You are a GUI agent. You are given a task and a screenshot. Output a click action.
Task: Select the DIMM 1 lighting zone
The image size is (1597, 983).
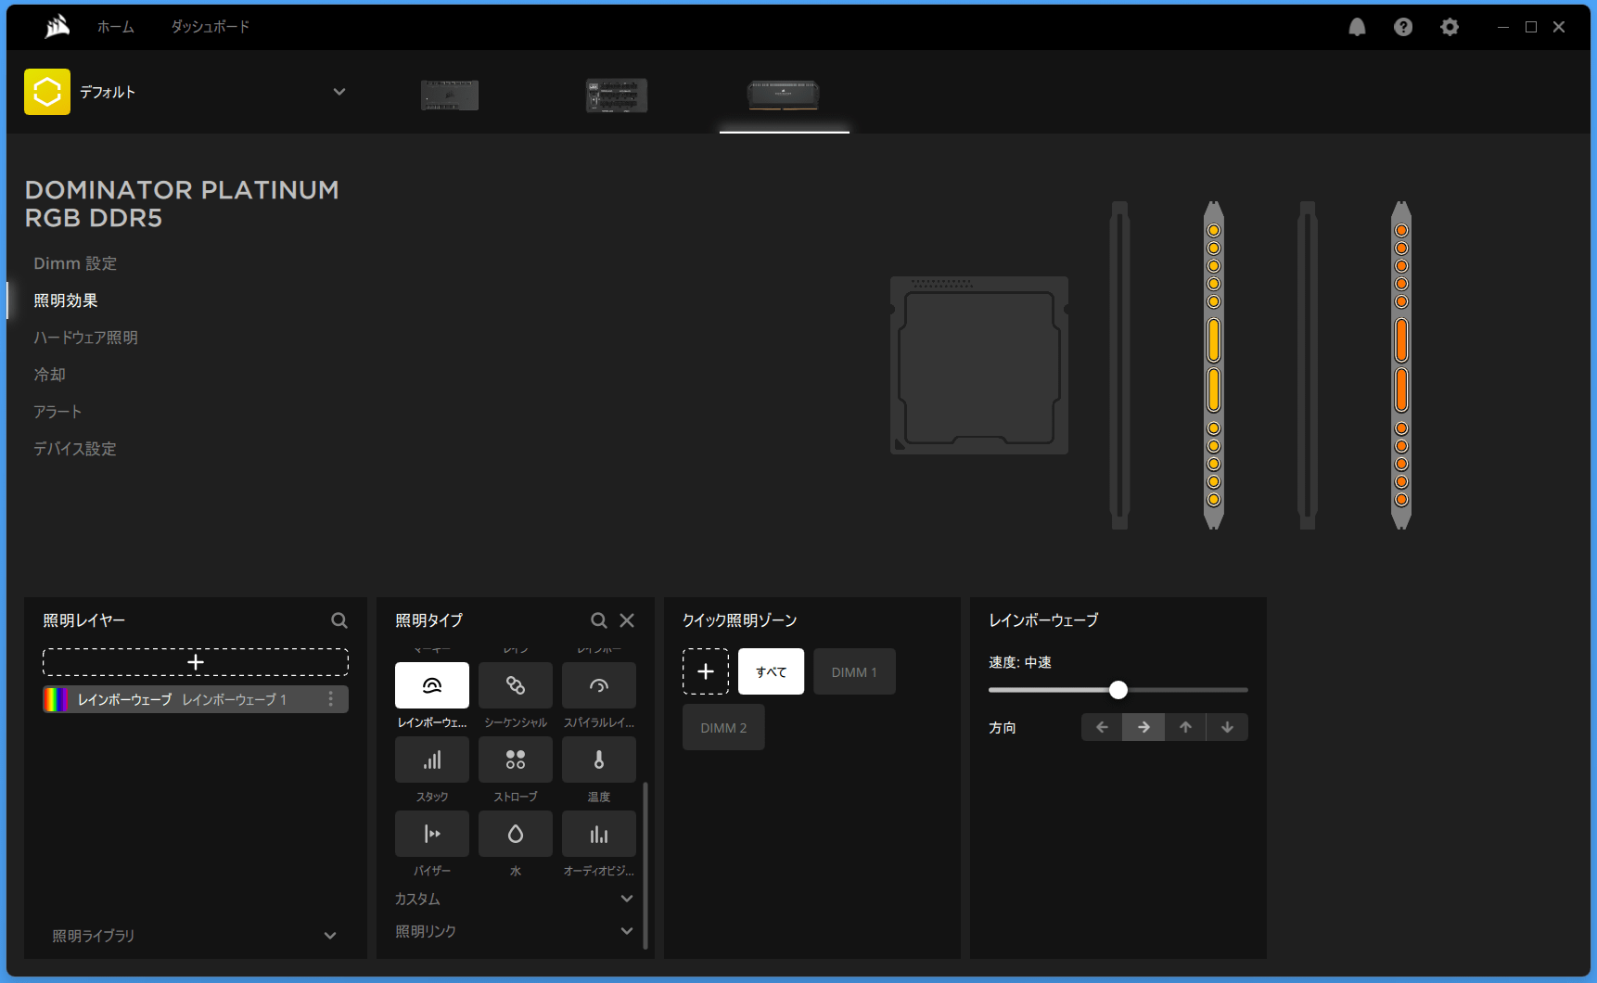(x=854, y=671)
